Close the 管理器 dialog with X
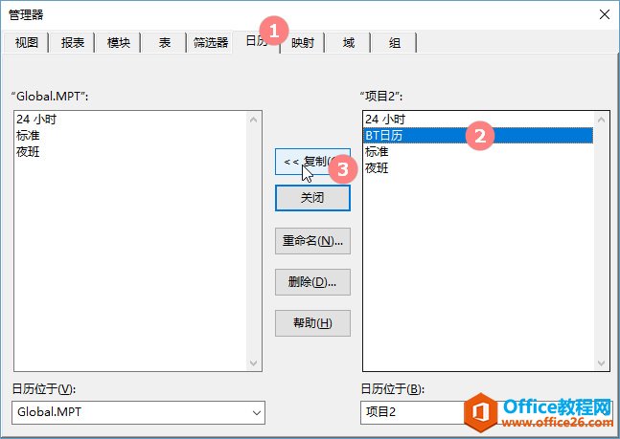620x439 pixels. pyautogui.click(x=604, y=13)
